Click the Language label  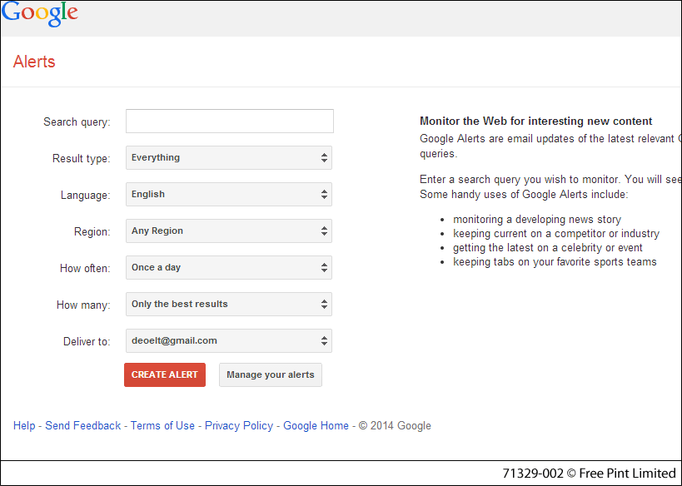click(x=86, y=196)
